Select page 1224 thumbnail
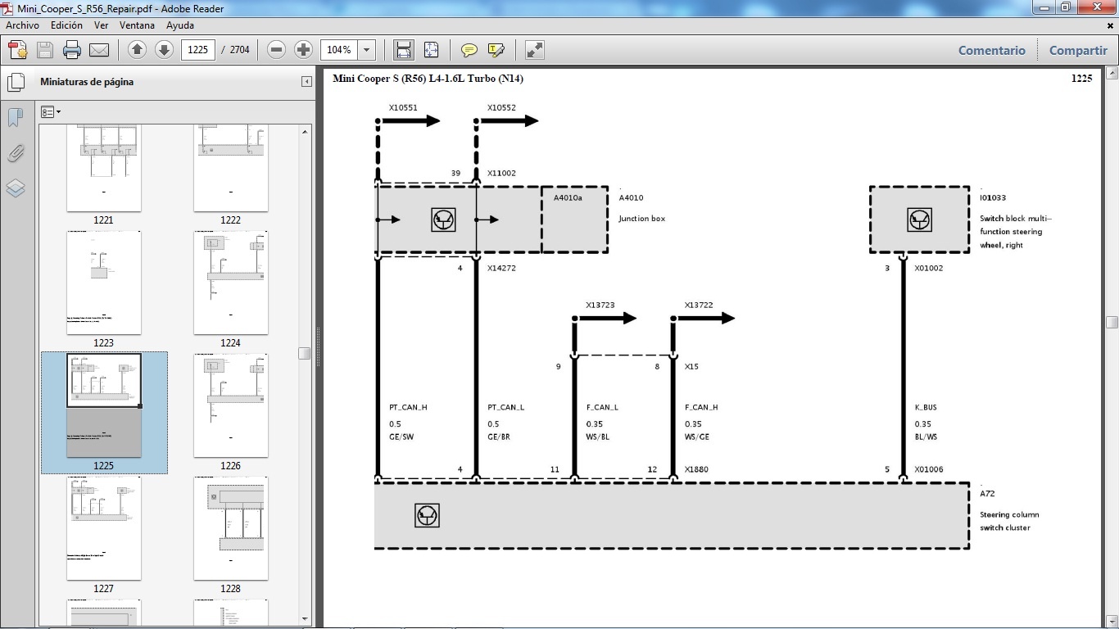The image size is (1119, 629). pos(230,283)
